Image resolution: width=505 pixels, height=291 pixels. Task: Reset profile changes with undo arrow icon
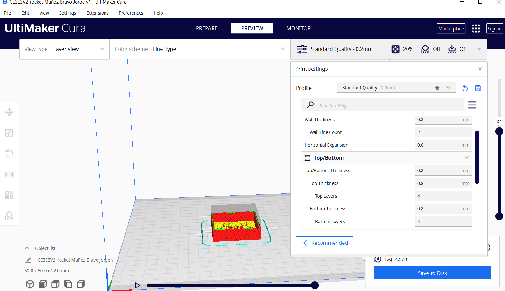tap(465, 88)
